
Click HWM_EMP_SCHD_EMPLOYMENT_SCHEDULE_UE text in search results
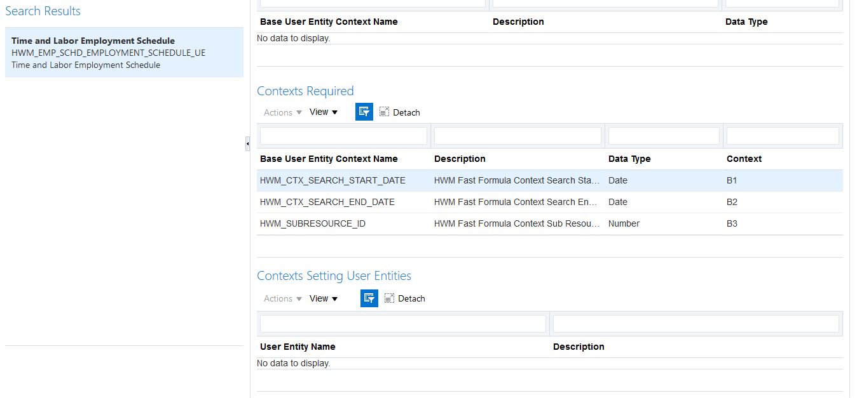click(108, 53)
